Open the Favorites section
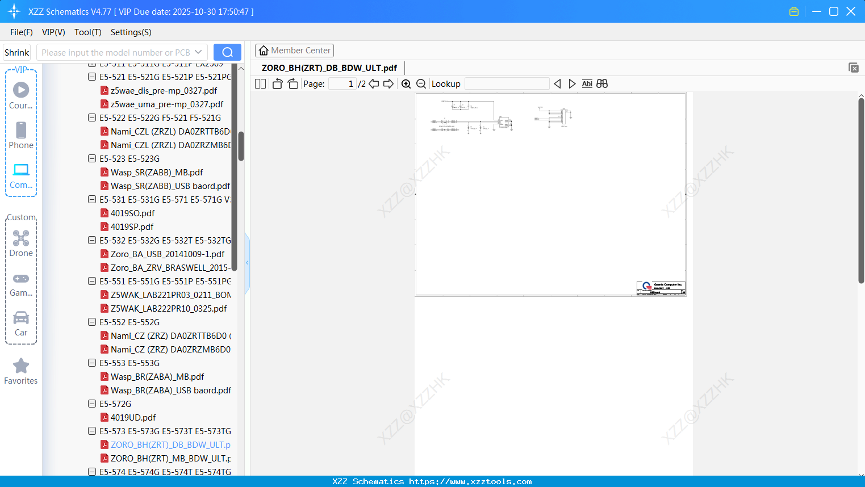 pyautogui.click(x=21, y=371)
